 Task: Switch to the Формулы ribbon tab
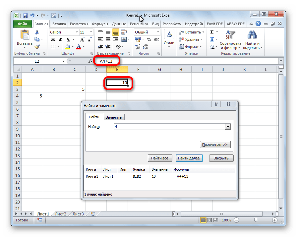tap(100, 24)
